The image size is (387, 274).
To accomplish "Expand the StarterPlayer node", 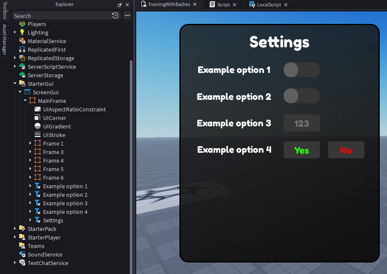I will [15, 237].
